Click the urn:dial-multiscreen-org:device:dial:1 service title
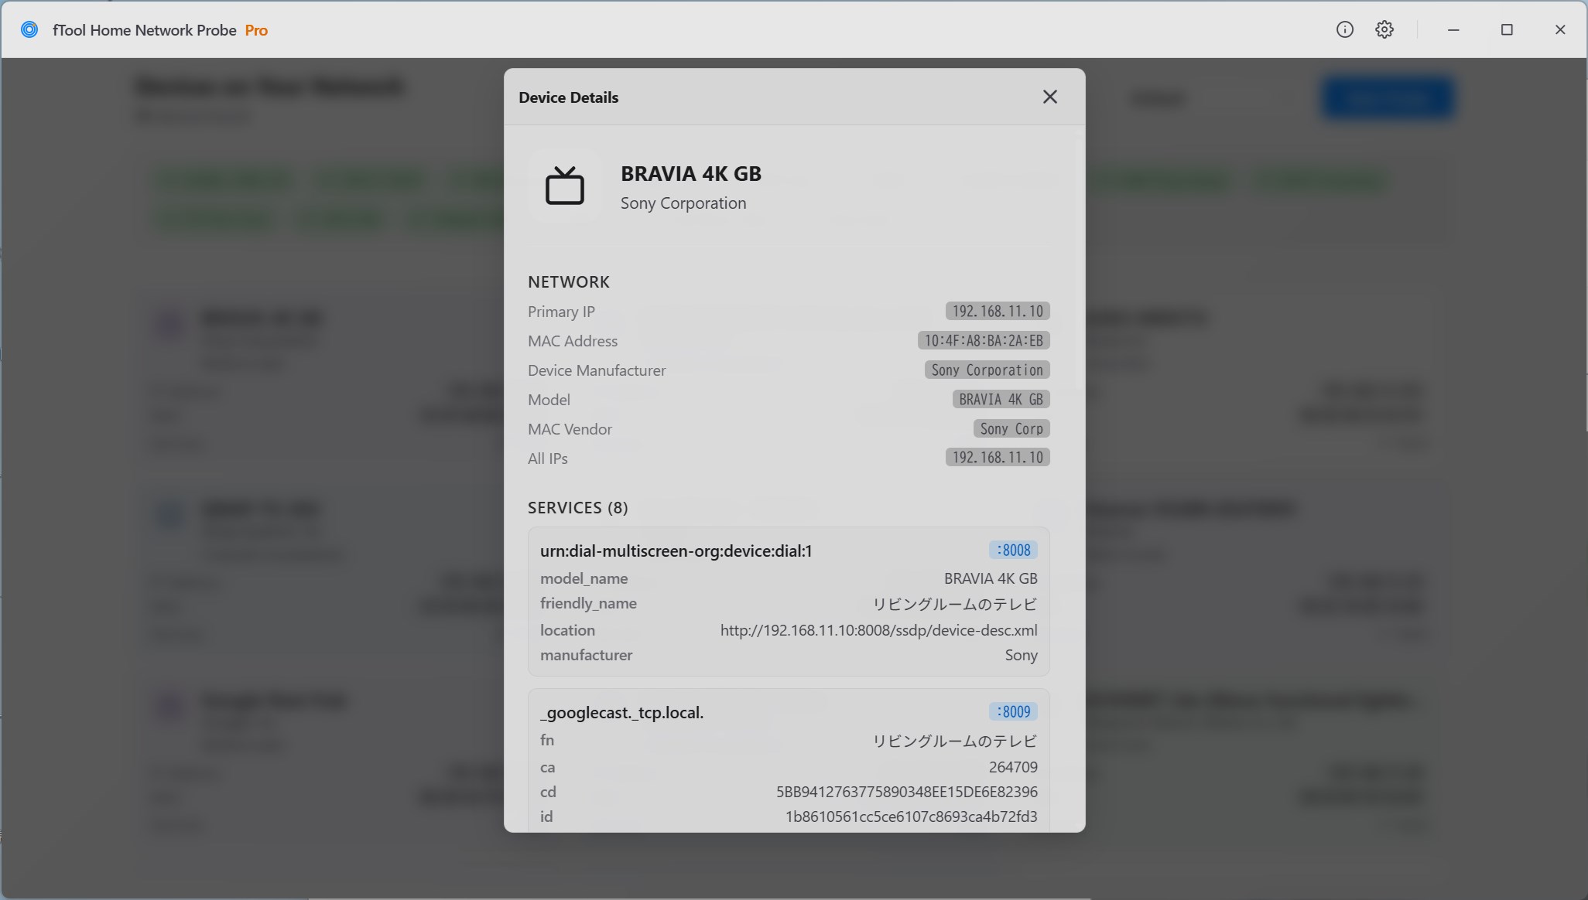Viewport: 1588px width, 900px height. 676,551
